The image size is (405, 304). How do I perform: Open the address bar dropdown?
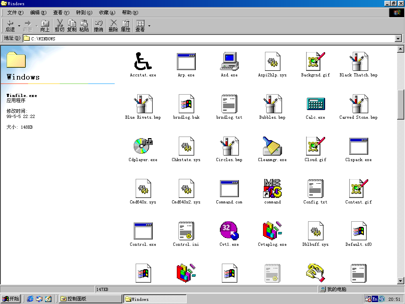click(398, 38)
